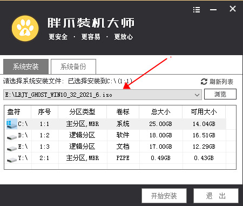Click the total size 0.49GB
The width and height of the screenshot is (243, 206).
(160, 158)
